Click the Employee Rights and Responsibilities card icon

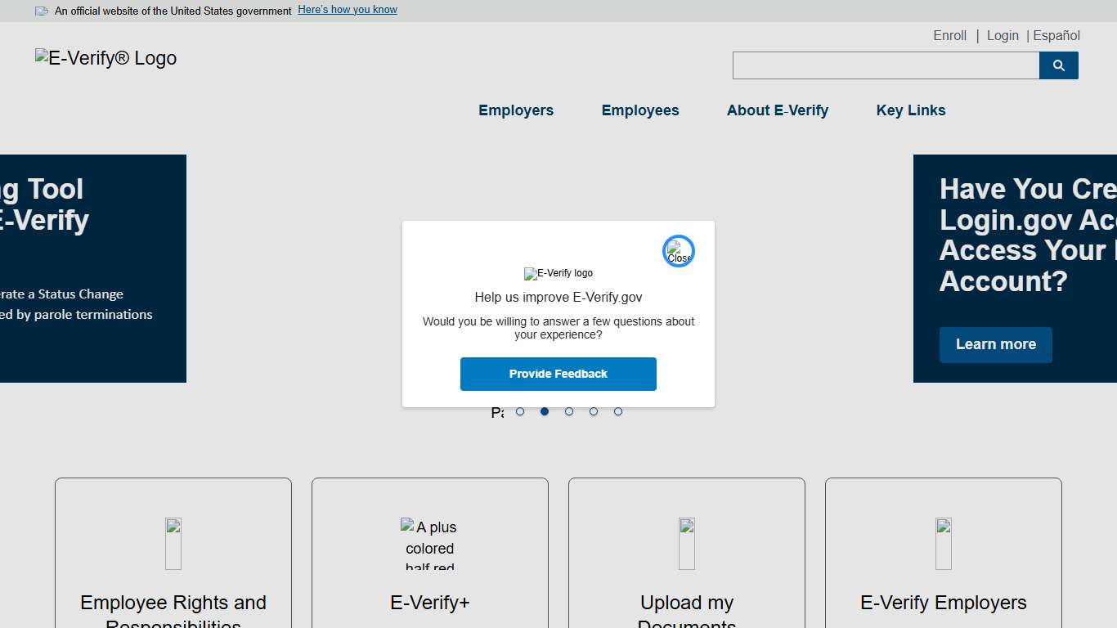[173, 543]
